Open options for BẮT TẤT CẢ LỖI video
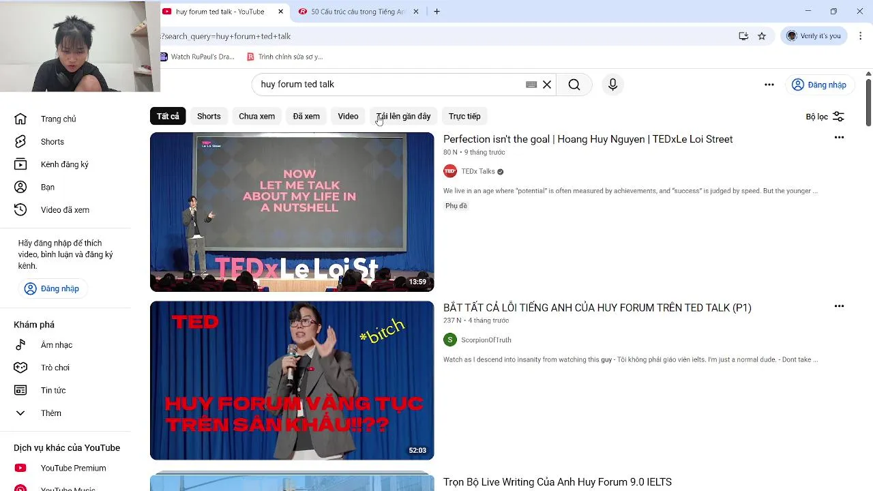The height and width of the screenshot is (491, 873). point(839,306)
